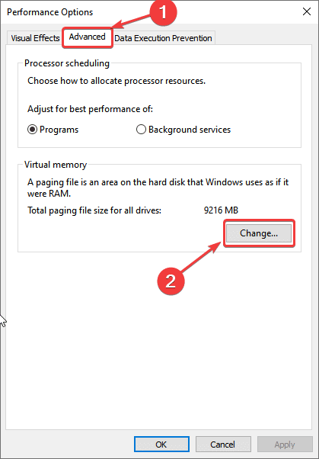Click the Performance Options title bar text
Image resolution: width=319 pixels, height=459 pixels.
pyautogui.click(x=49, y=12)
